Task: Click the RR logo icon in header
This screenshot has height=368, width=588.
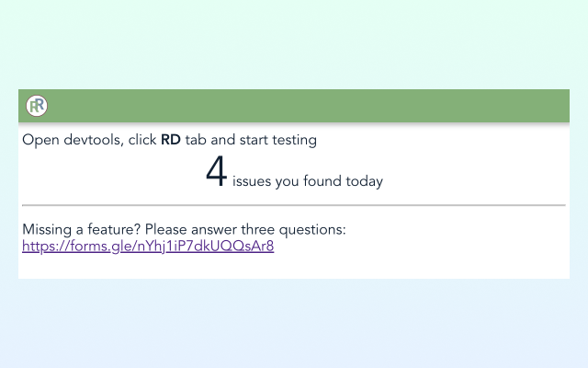Action: coord(37,106)
